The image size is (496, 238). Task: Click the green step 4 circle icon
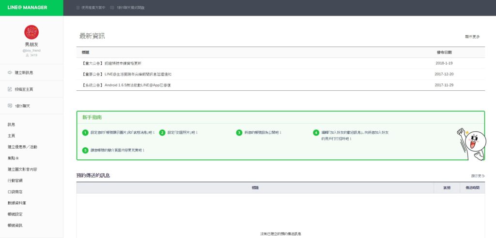(x=316, y=132)
